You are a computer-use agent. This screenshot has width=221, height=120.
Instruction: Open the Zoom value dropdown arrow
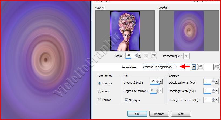click(x=139, y=55)
